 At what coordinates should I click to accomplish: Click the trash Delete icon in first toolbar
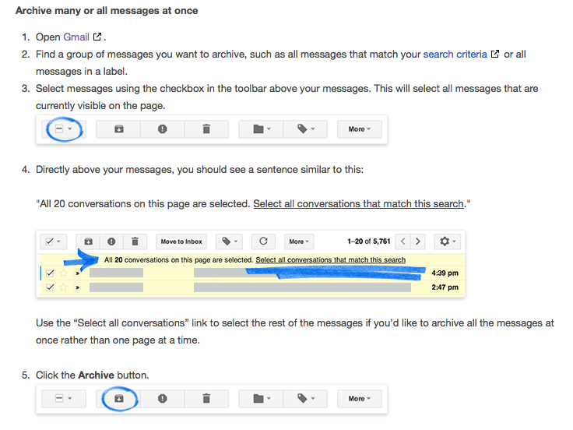(x=206, y=129)
